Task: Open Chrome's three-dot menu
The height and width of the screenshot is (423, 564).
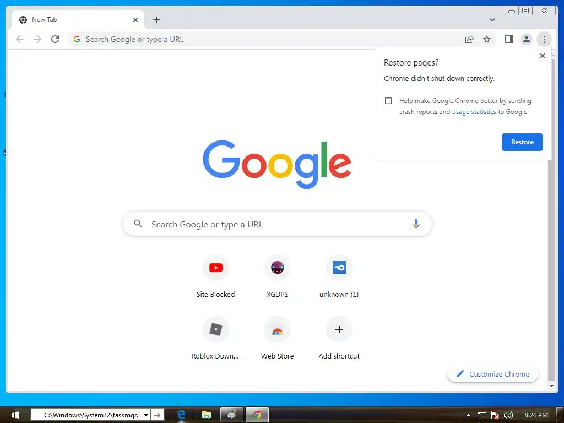Action: pyautogui.click(x=544, y=39)
